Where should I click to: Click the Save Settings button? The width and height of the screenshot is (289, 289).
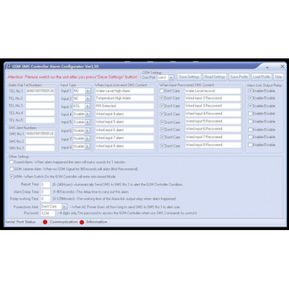tap(189, 77)
